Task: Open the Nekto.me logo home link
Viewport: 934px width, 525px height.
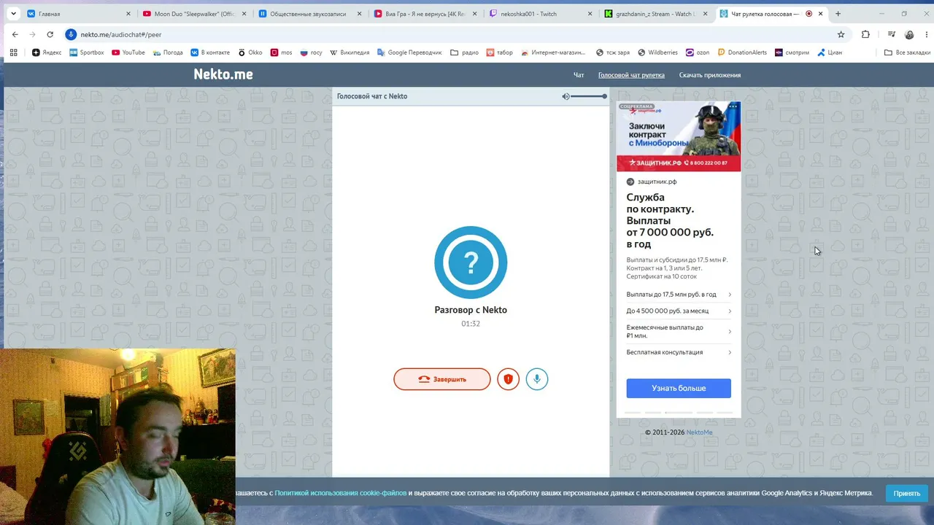Action: 223,74
